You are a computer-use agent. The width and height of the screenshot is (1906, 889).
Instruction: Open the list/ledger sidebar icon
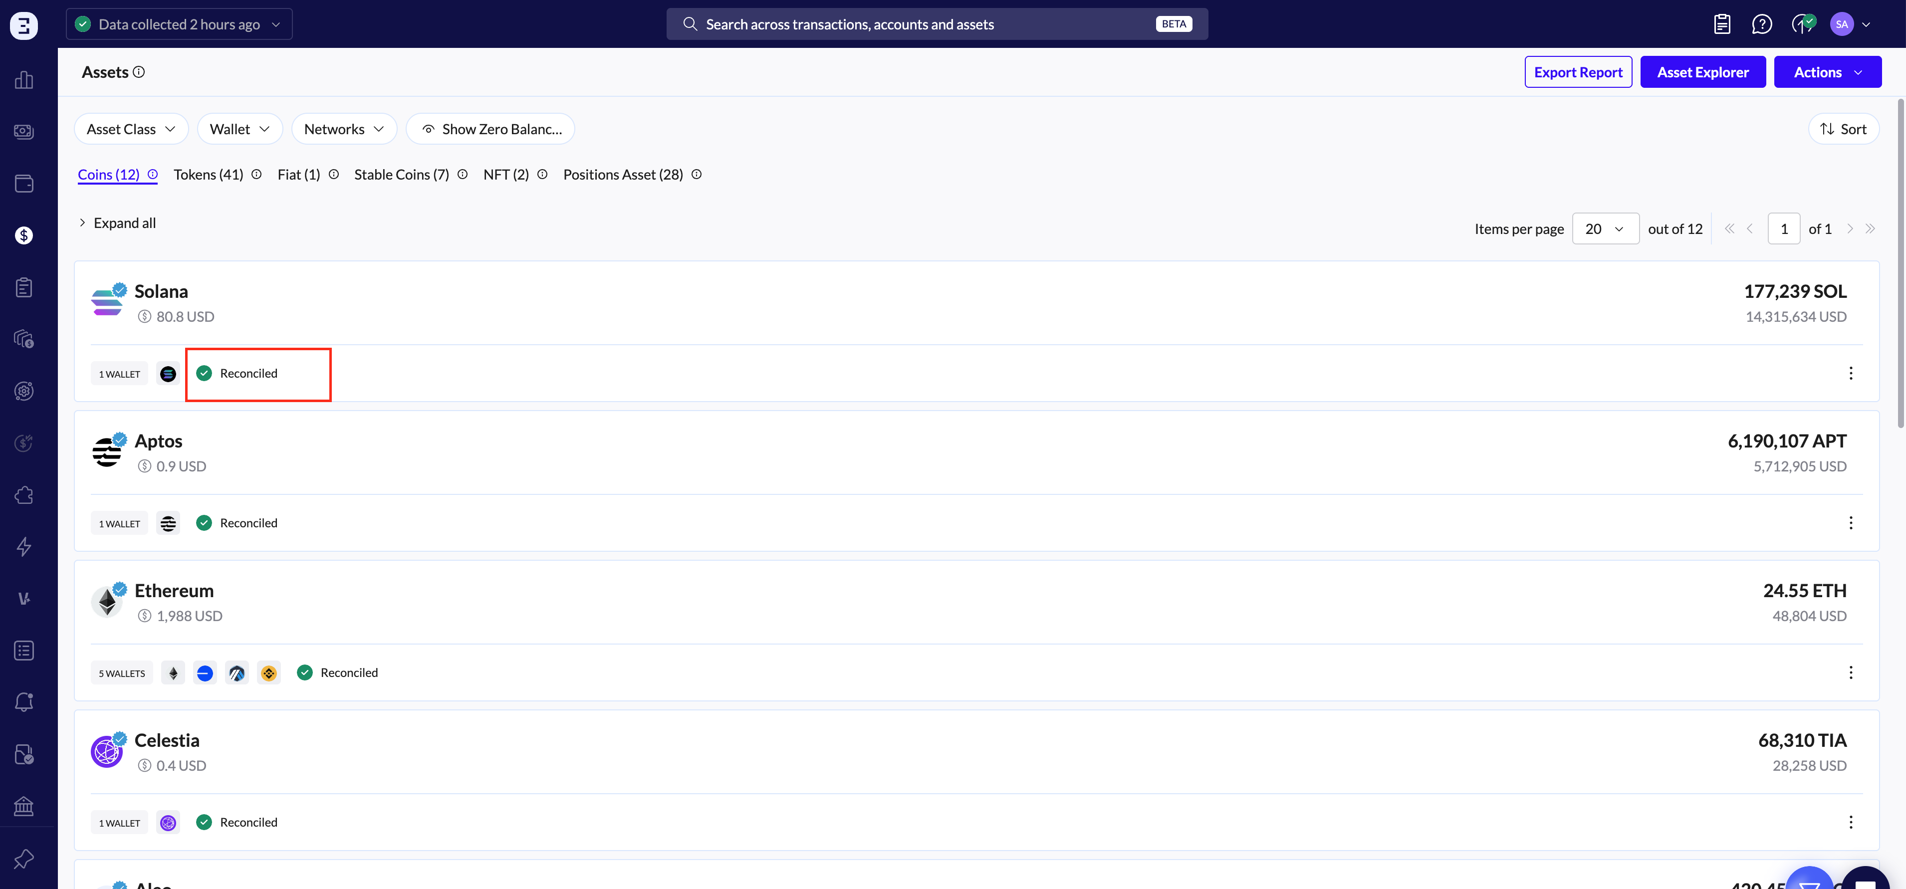(23, 650)
